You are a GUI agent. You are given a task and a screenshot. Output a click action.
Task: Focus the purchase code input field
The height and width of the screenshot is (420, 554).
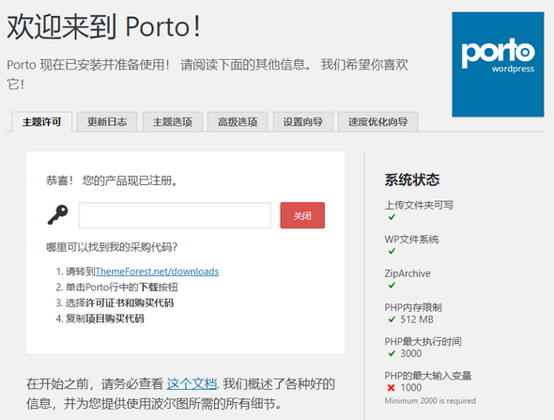click(x=175, y=215)
